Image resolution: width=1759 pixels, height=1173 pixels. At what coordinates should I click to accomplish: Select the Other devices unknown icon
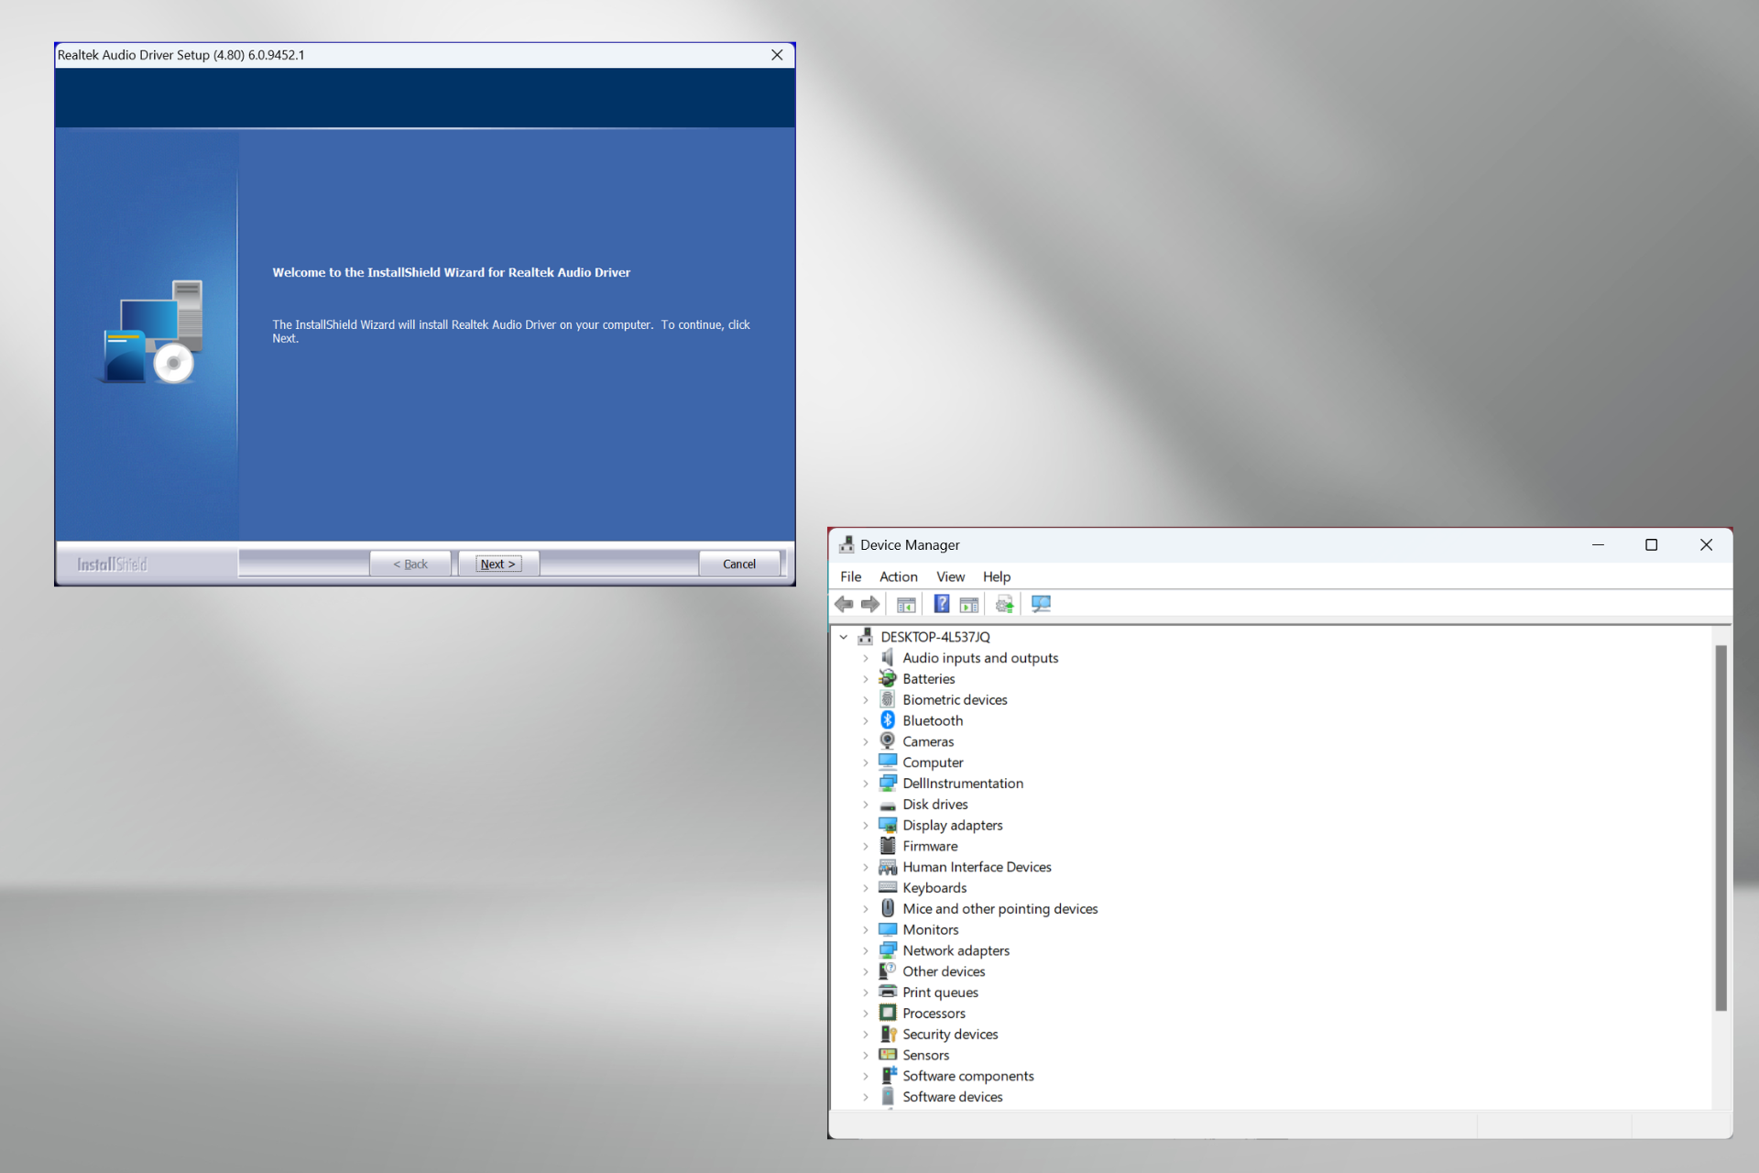tap(887, 971)
